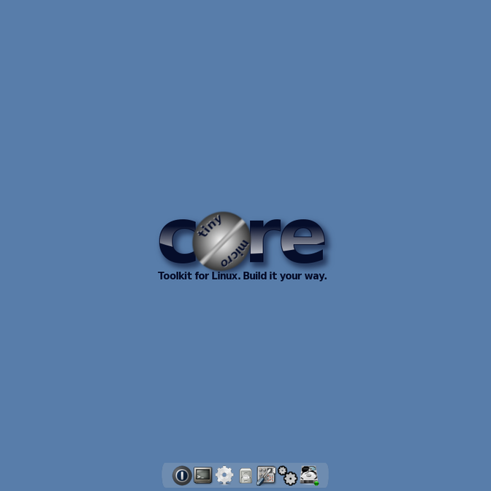Image resolution: width=491 pixels, height=491 pixels.
Task: Open the file cabinet icon in the dock
Action: 245,476
